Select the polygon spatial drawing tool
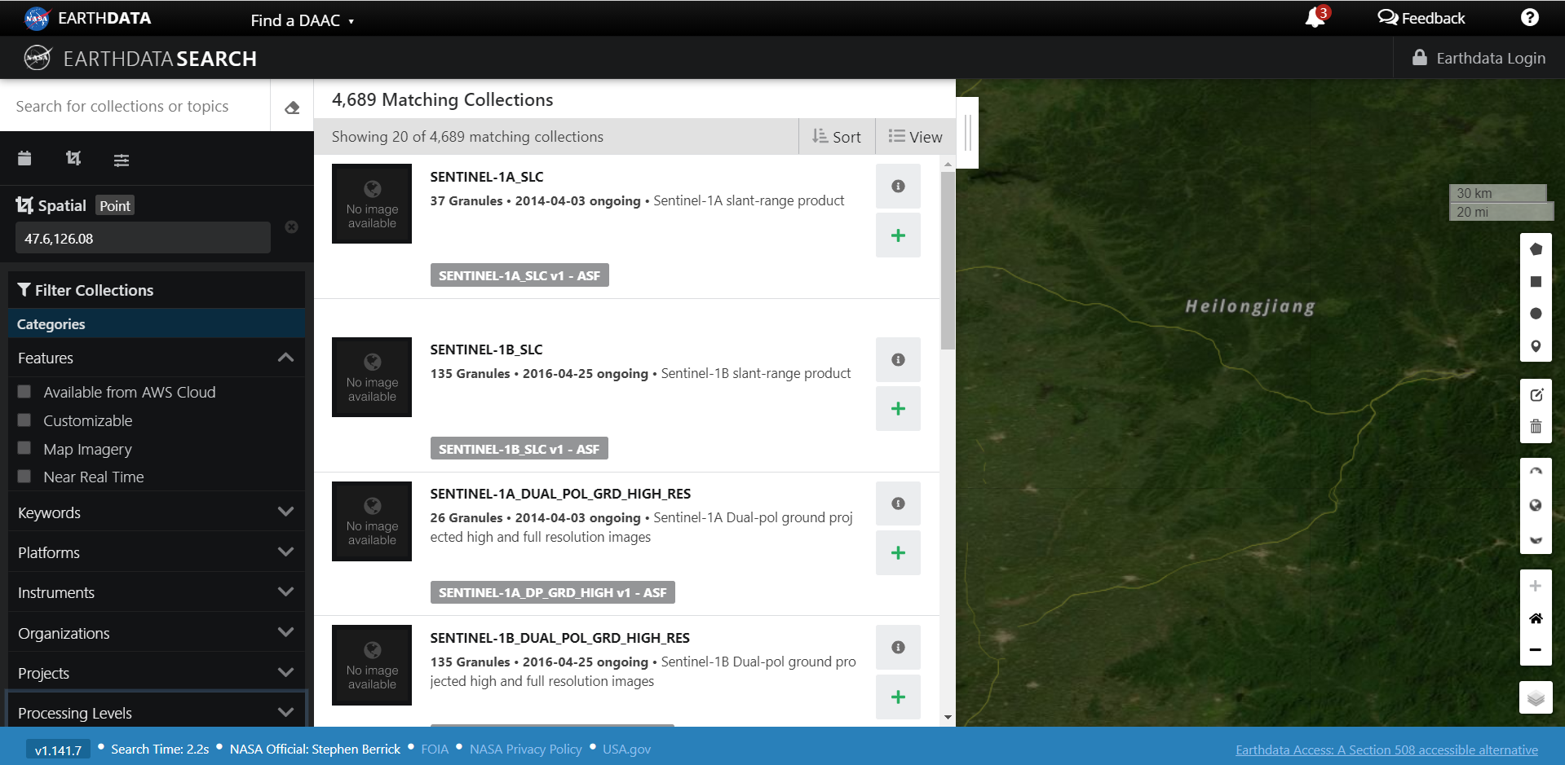 coord(1536,249)
